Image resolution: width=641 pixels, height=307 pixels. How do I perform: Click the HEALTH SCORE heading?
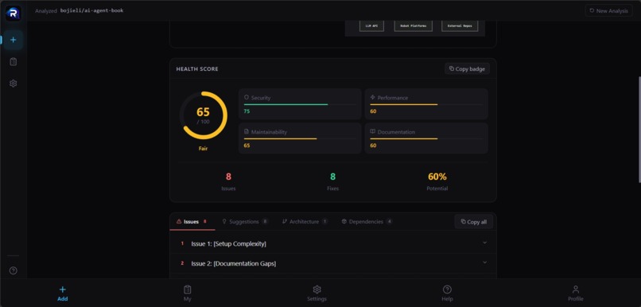[x=197, y=69]
